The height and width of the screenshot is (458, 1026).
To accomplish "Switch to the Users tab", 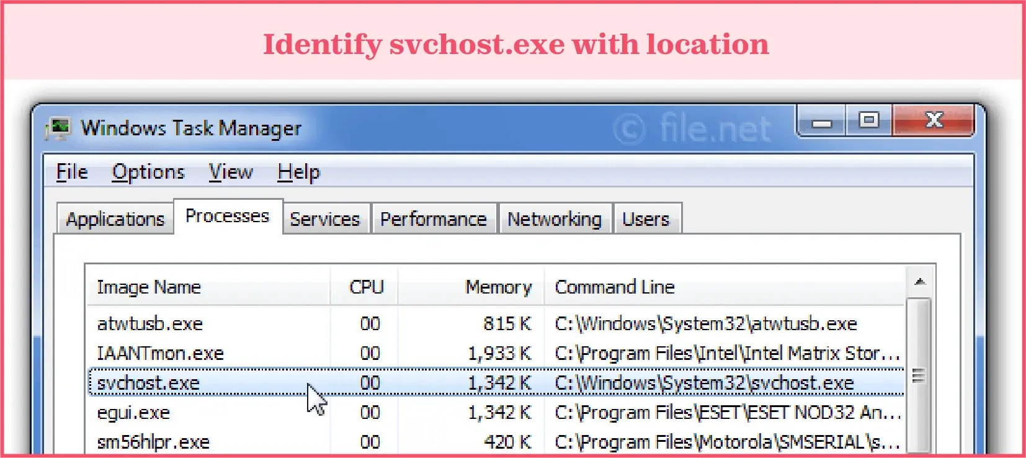I will tap(646, 218).
